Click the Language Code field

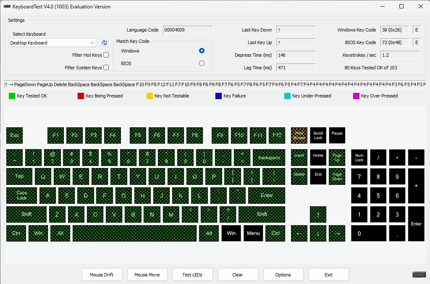(187, 30)
